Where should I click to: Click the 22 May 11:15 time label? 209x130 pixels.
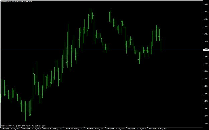(47, 129)
